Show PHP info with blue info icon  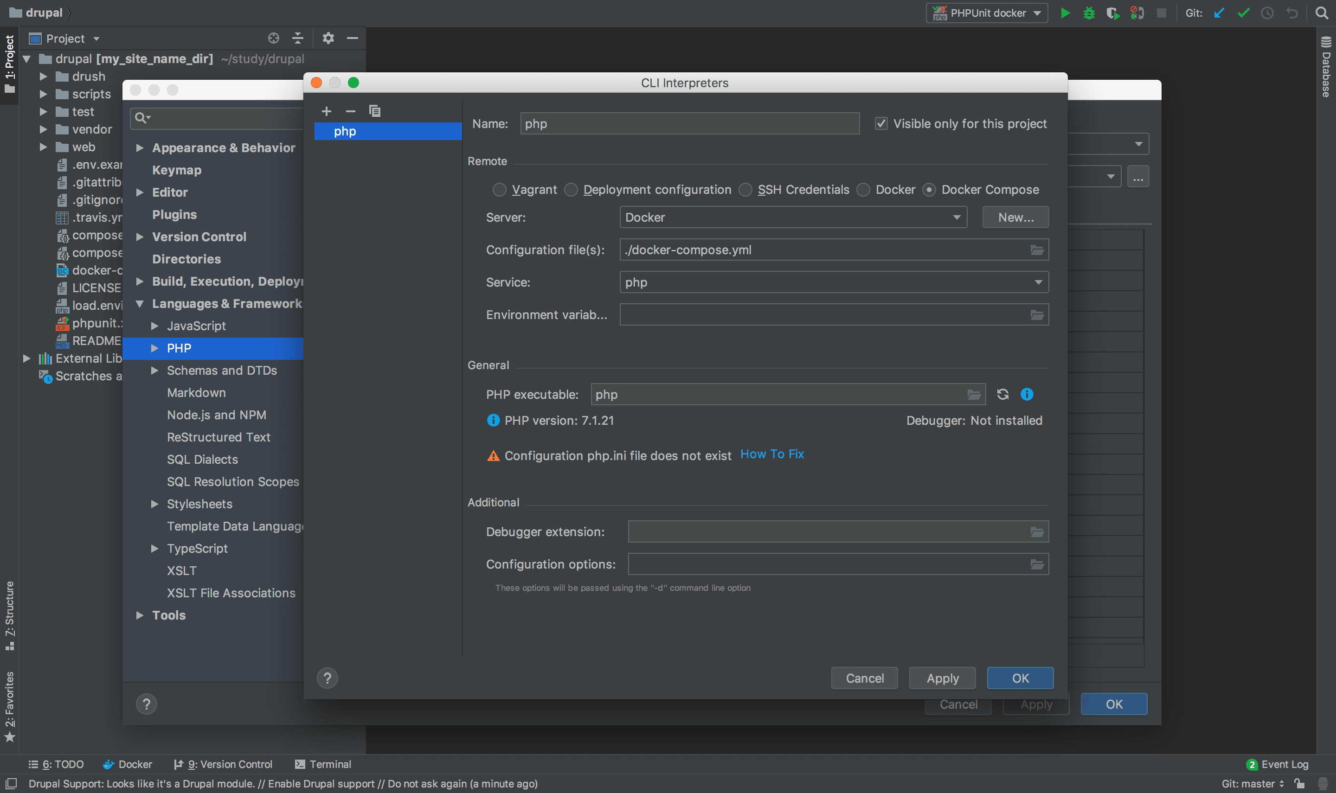pyautogui.click(x=1027, y=394)
